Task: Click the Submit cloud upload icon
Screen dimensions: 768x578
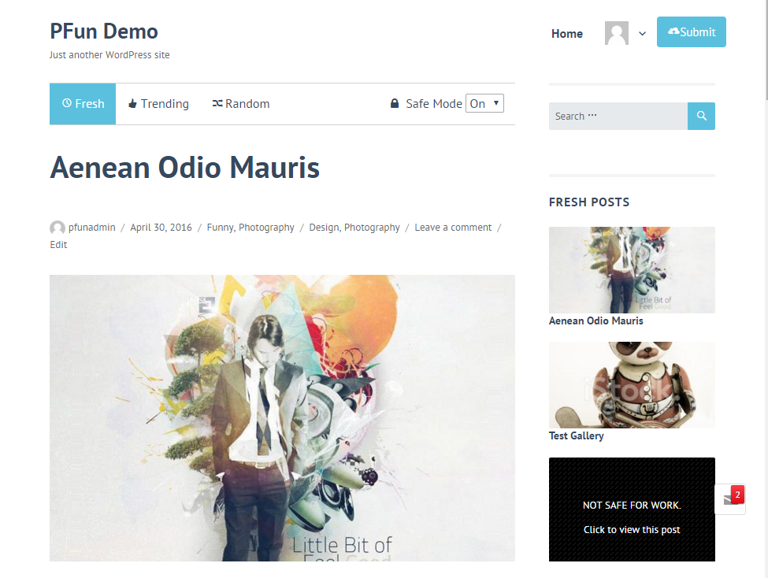Action: pyautogui.click(x=673, y=31)
